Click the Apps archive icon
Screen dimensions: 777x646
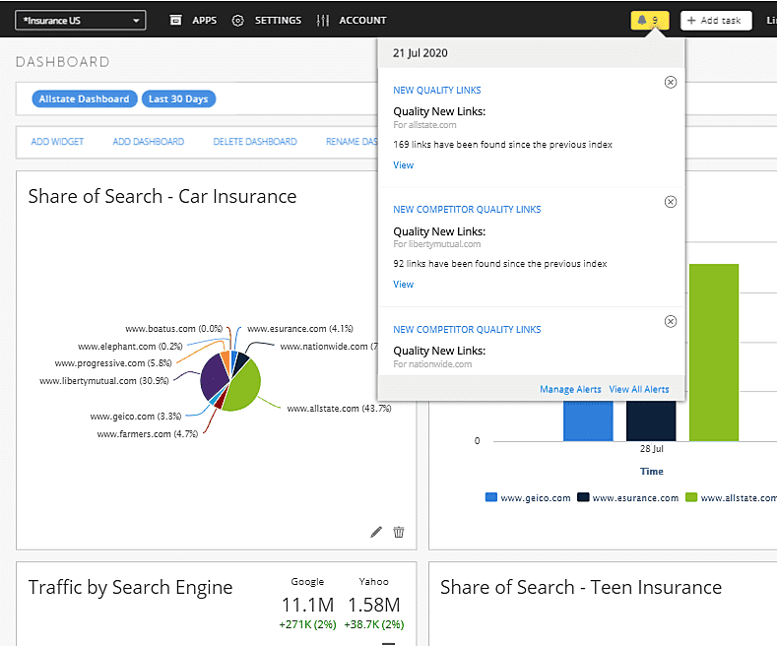pos(175,20)
